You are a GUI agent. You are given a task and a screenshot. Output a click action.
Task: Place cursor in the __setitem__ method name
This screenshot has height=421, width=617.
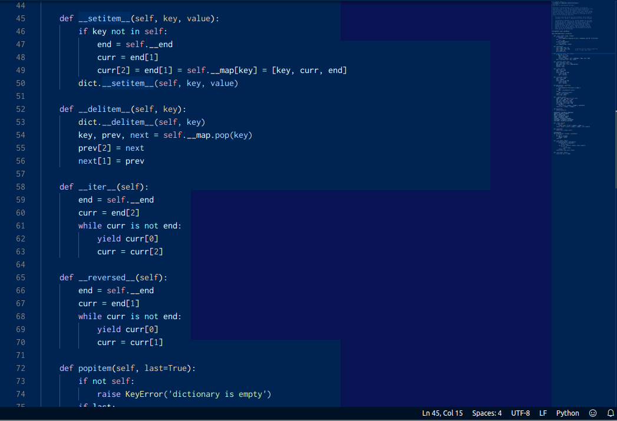(x=104, y=18)
